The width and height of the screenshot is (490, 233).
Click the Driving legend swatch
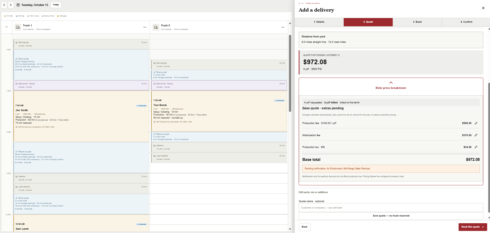click(x=17, y=16)
